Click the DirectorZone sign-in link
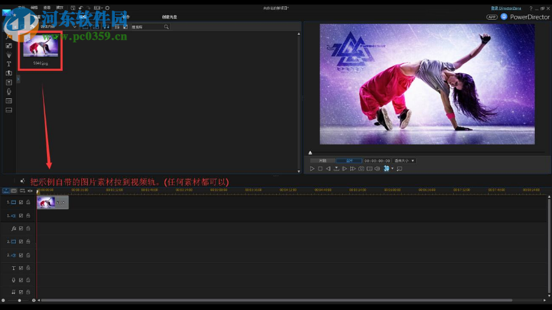The height and width of the screenshot is (310, 552). [506, 8]
